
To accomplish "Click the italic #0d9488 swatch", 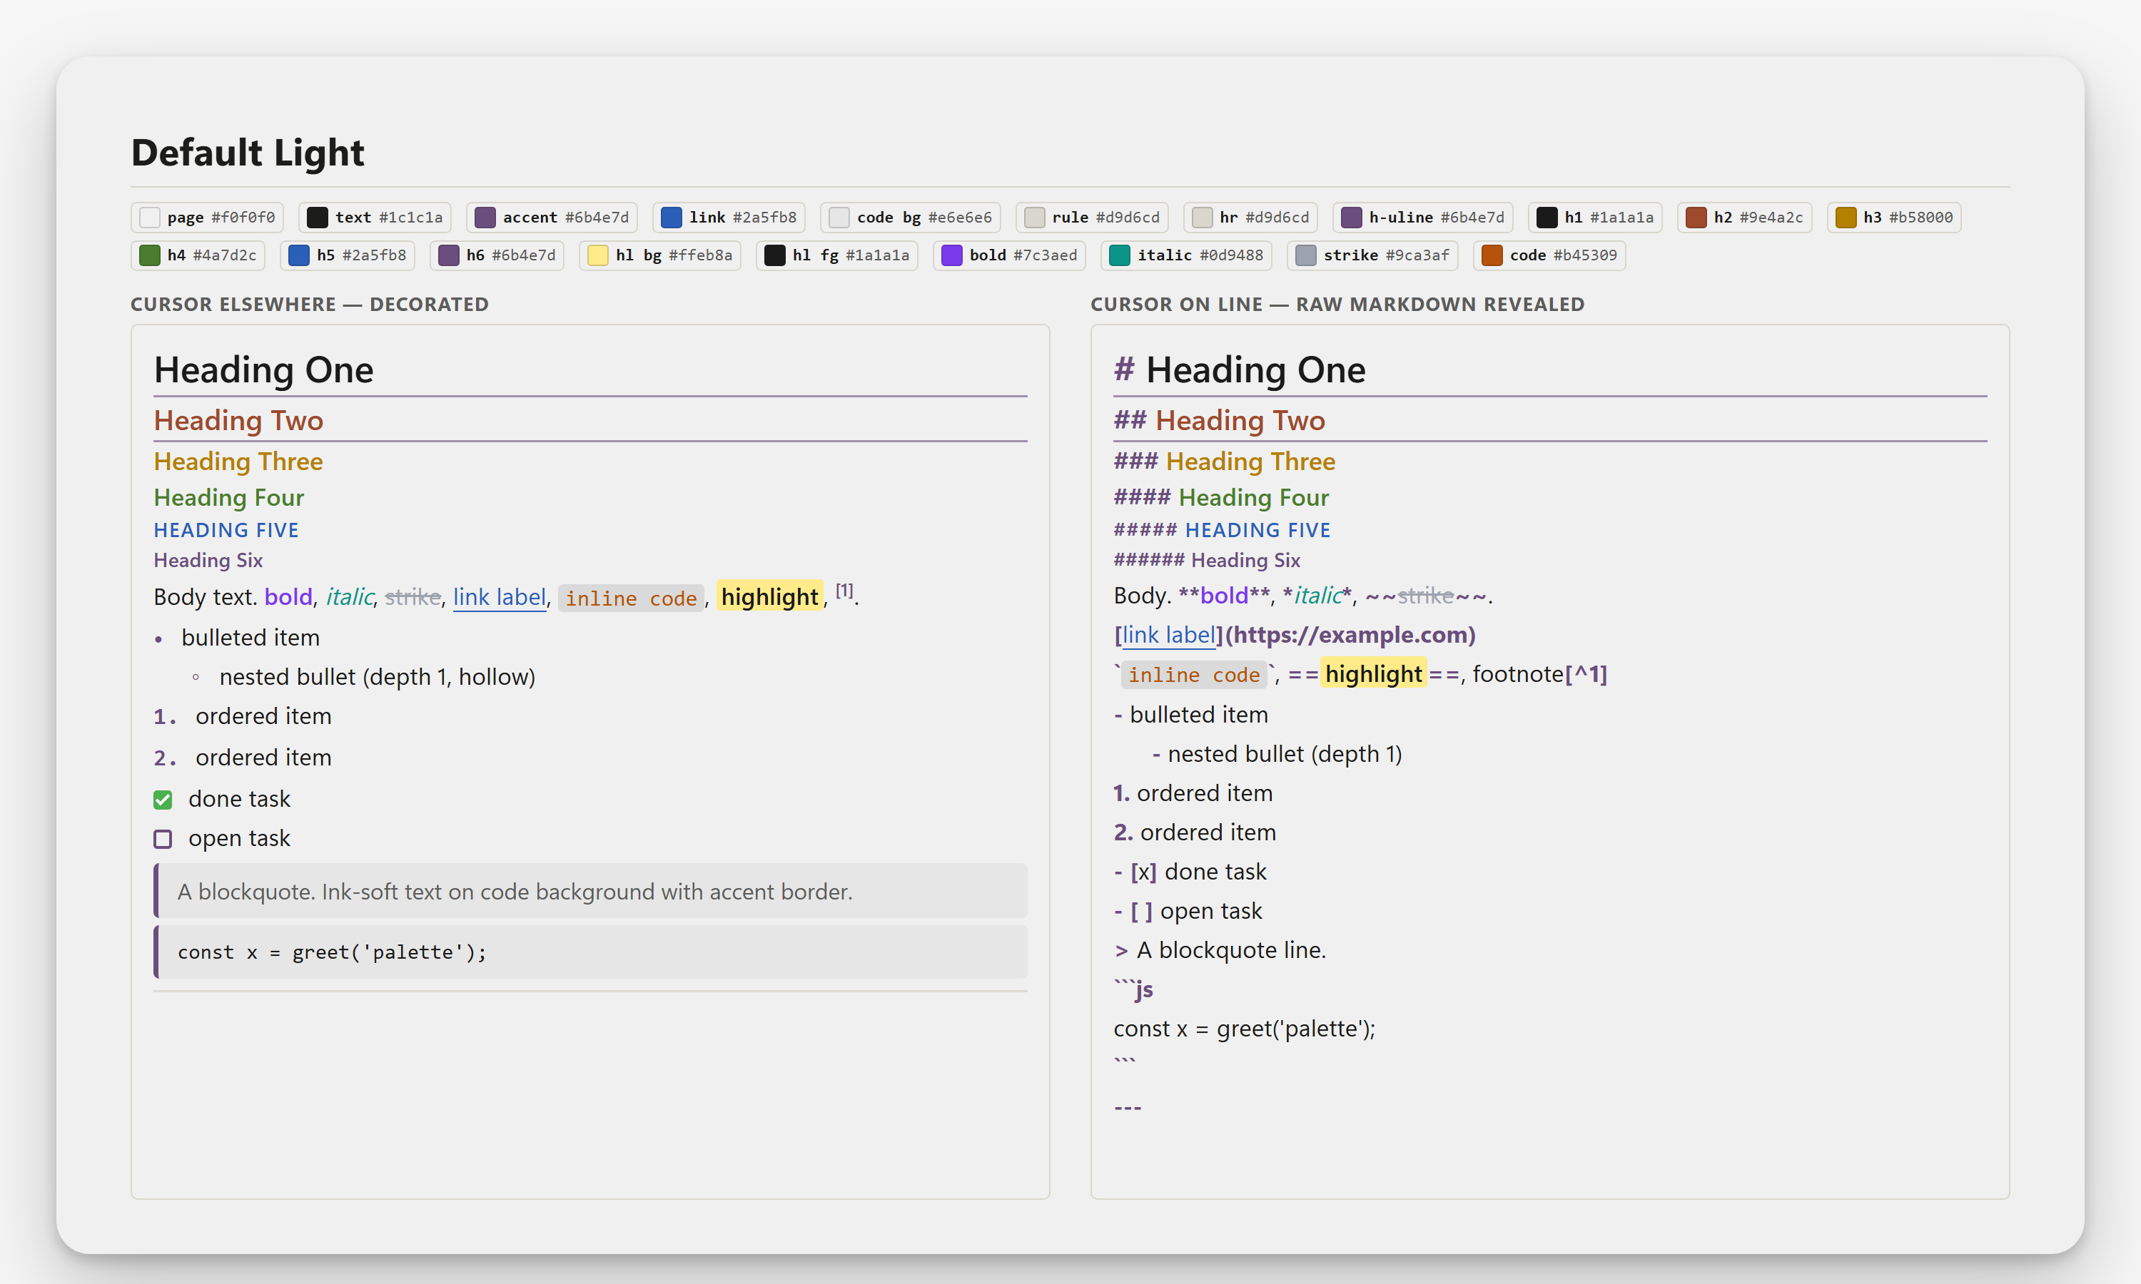I will 1186,255.
